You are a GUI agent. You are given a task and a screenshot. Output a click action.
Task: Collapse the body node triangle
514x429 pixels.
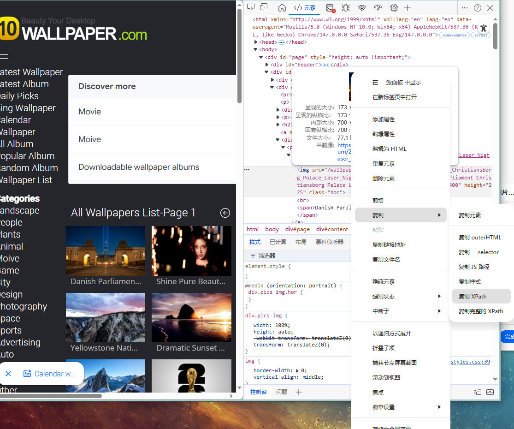(x=255, y=49)
